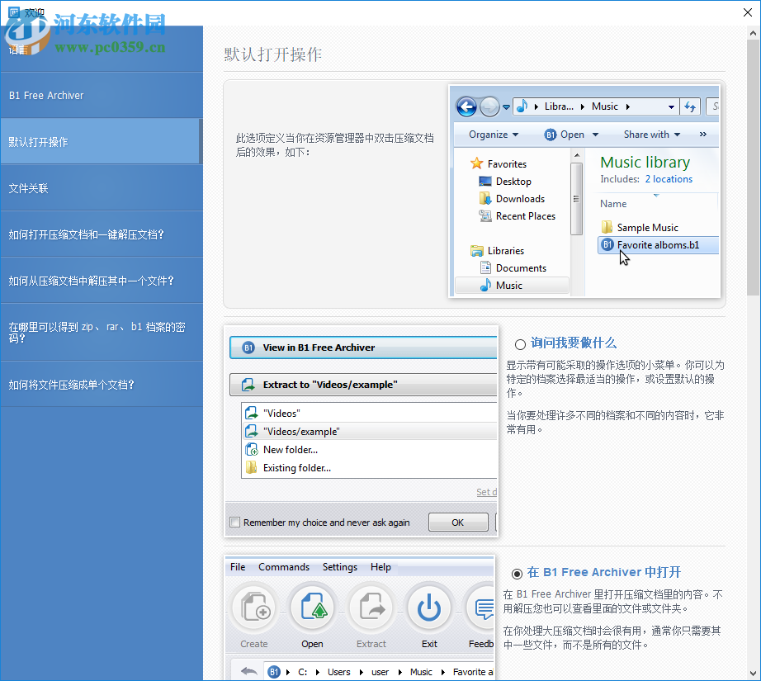The height and width of the screenshot is (681, 761).
Task: Click the 2 locations link under Music library
Action: point(669,178)
